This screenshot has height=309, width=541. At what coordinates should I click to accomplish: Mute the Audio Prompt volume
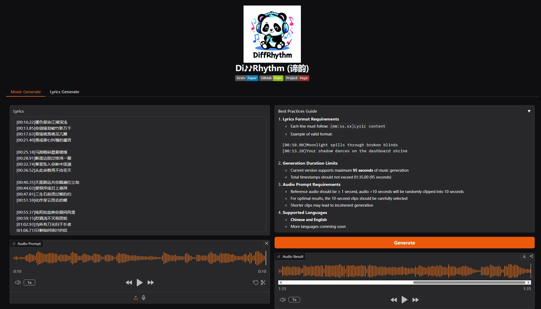[18, 282]
